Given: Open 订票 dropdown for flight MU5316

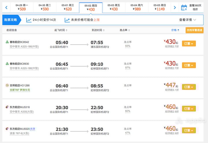Looking at the screenshot, I should pyautogui.click(x=189, y=109).
